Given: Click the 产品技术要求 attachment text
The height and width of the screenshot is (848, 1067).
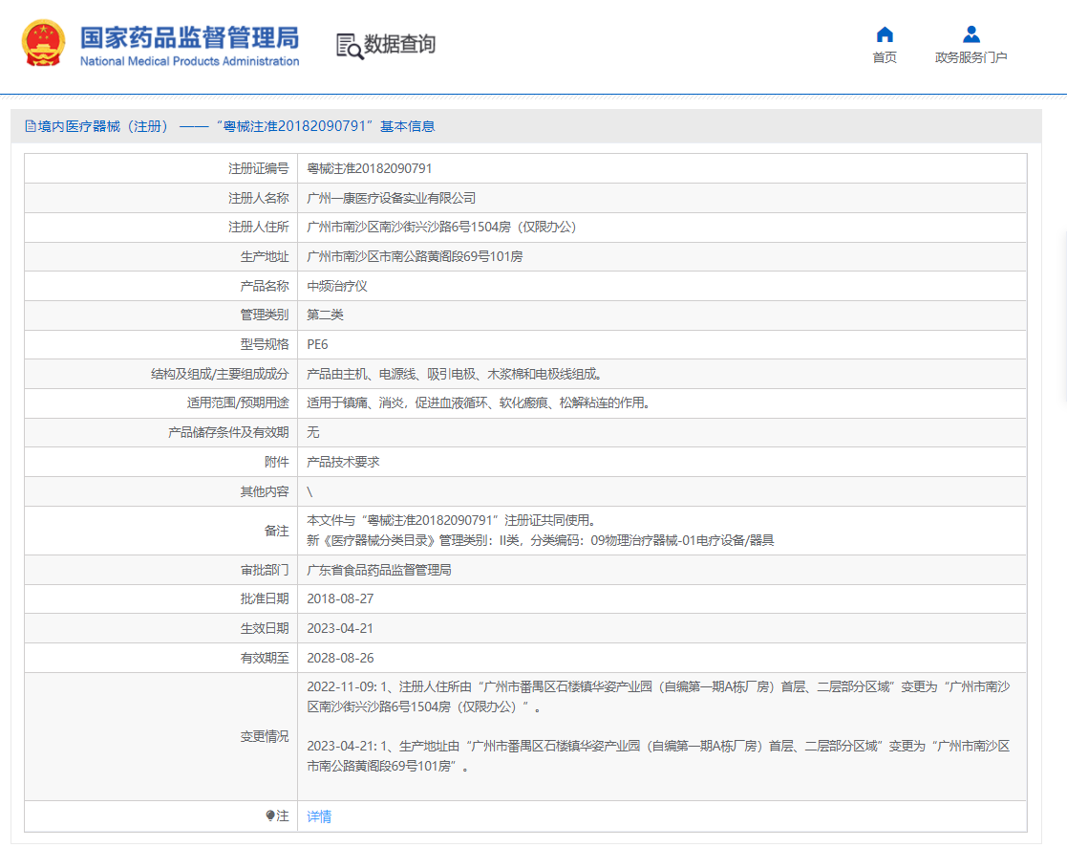Looking at the screenshot, I should pos(343,462).
